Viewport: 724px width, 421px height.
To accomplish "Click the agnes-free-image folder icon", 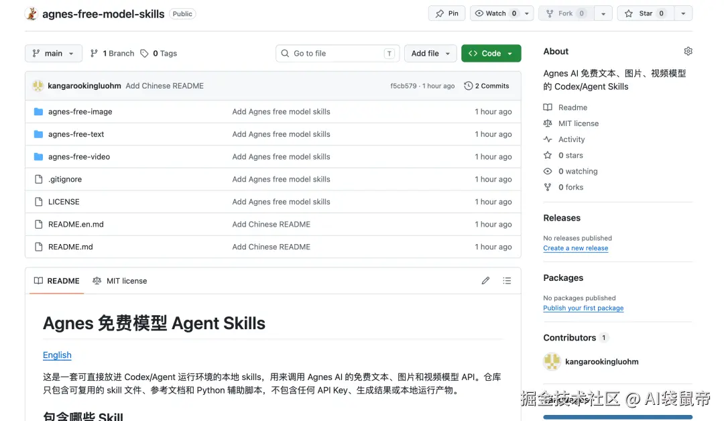I will [x=38, y=112].
